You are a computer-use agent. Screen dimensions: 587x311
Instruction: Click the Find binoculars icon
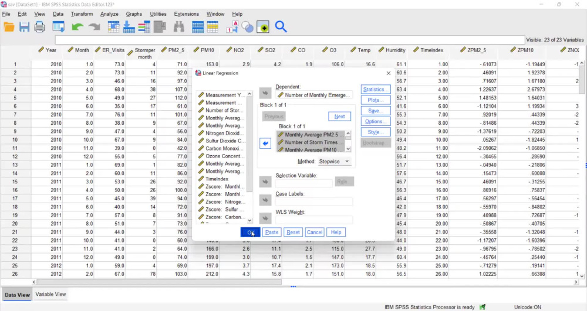pos(179,27)
